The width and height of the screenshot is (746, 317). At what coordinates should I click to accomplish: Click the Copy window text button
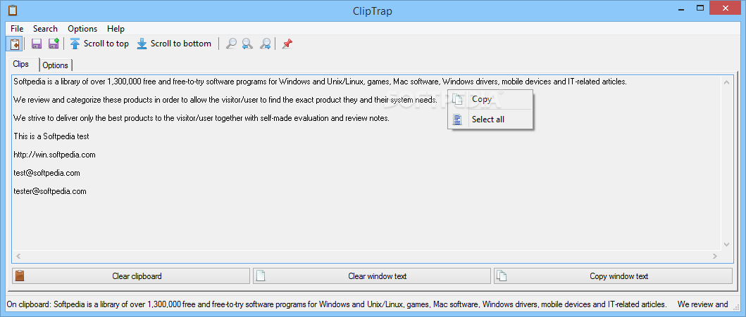point(613,276)
